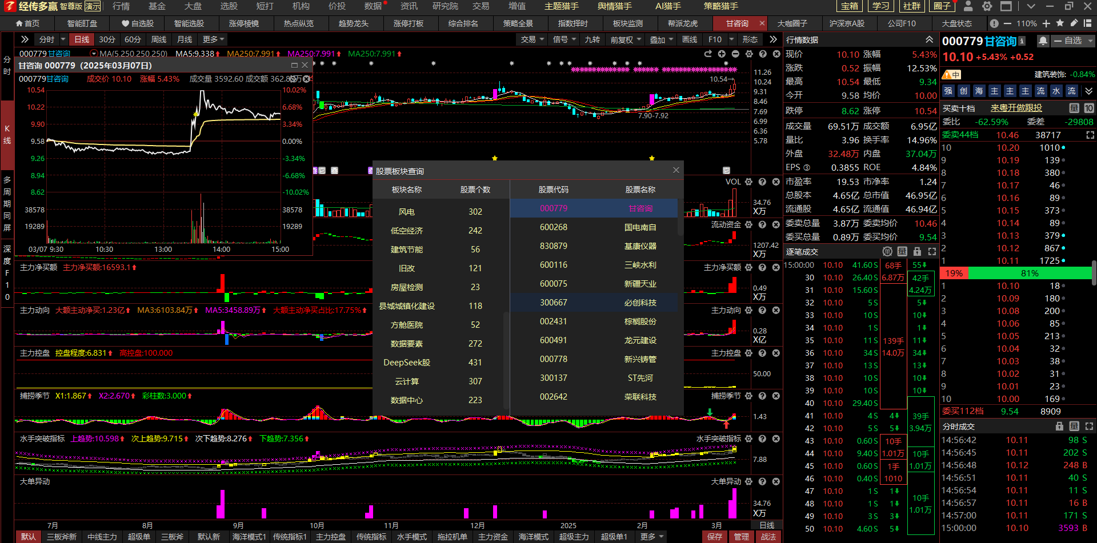Toggle the 创 tag button
This screenshot has height=543, width=1097.
(x=964, y=91)
